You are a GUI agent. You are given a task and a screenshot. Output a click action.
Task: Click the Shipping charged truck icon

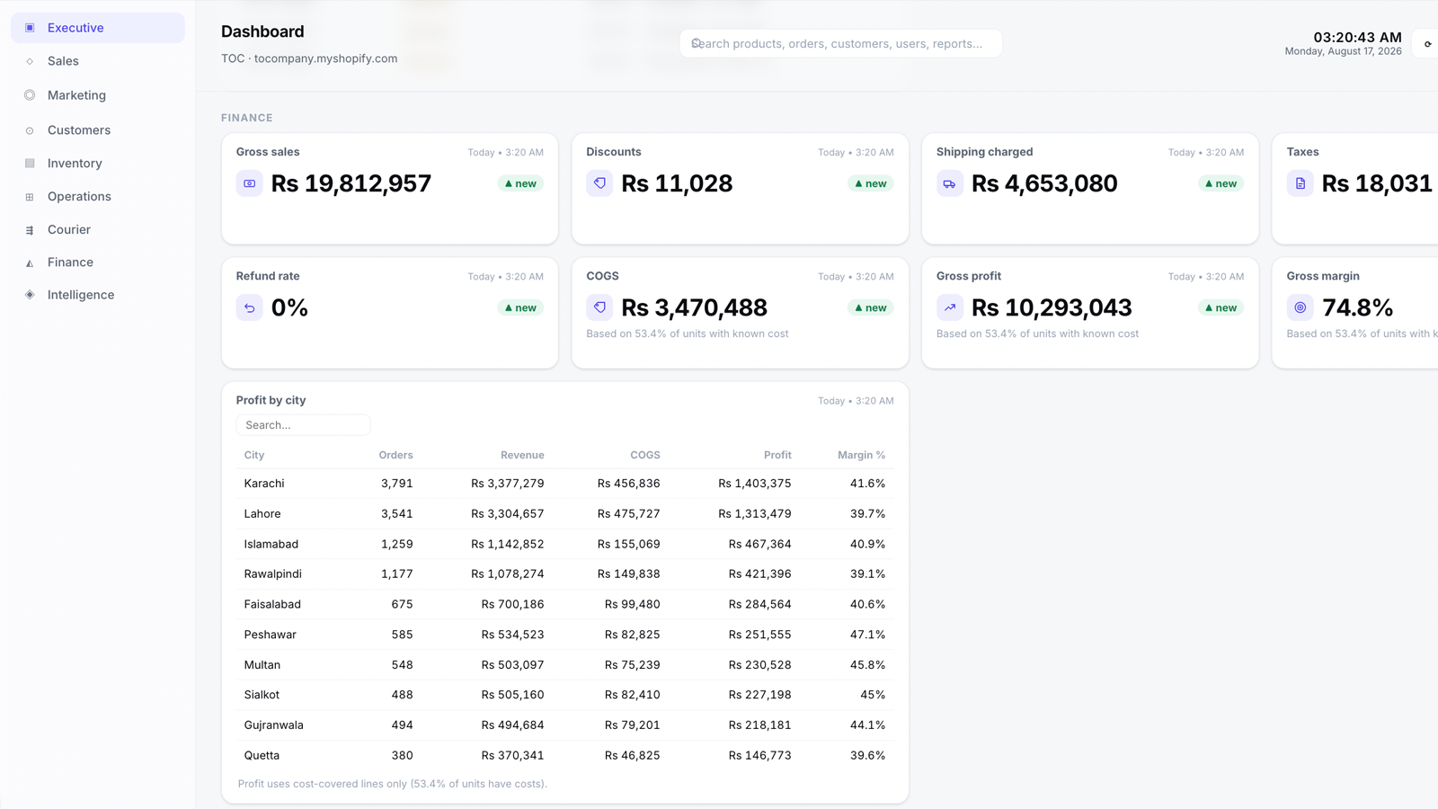[x=950, y=183]
